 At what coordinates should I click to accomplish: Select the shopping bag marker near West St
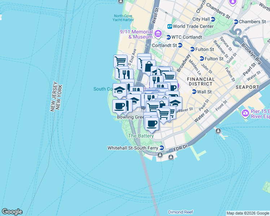coord(149,67)
